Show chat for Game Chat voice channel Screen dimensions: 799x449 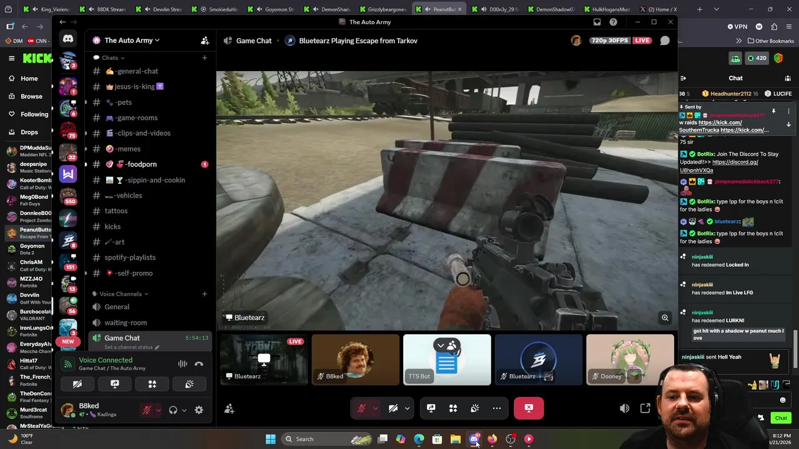[665, 41]
